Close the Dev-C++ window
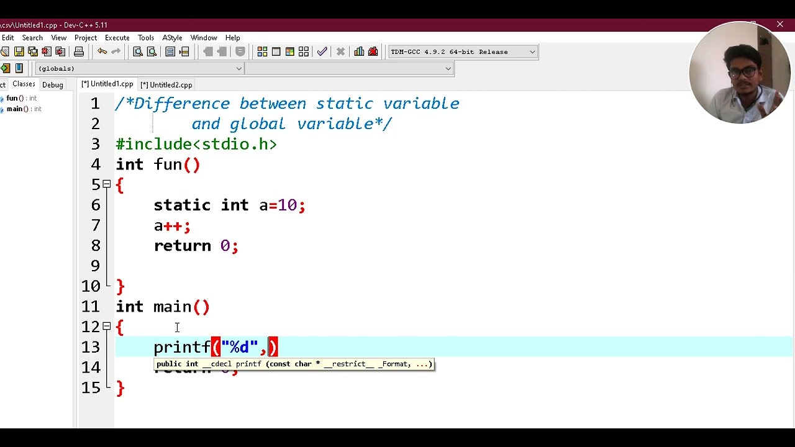 (x=780, y=25)
